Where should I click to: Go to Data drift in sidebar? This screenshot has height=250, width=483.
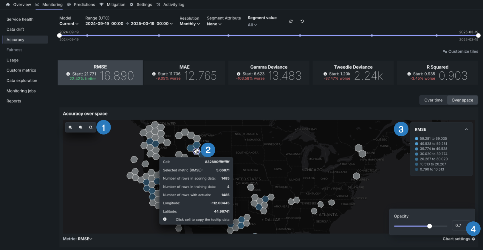coord(15,30)
